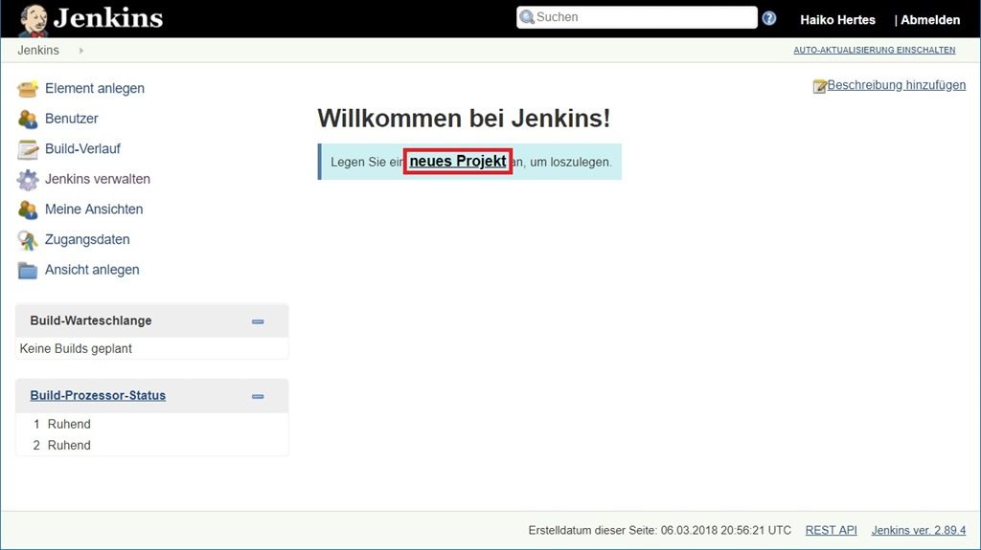Click the neues Projekt link
Viewport: 981px width, 550px height.
458,162
